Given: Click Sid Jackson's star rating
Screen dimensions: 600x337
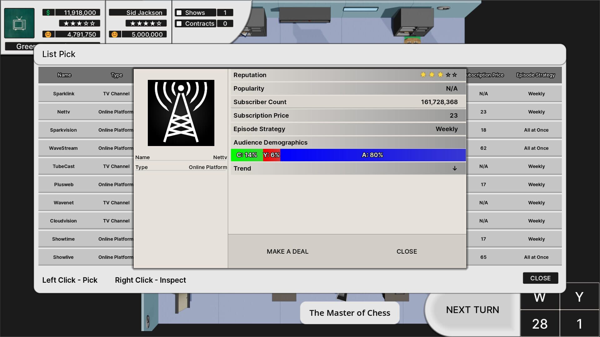Looking at the screenshot, I should (146, 23).
